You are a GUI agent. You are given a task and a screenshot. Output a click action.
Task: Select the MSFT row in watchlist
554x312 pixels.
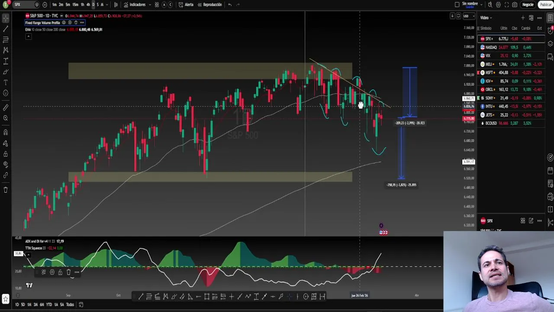coord(511,73)
